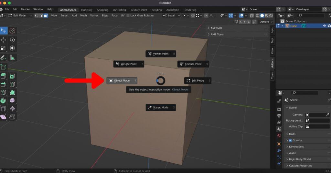Screen dimensions: 331x173
Task: Expand the Rigid Body World section
Action: 299,159
